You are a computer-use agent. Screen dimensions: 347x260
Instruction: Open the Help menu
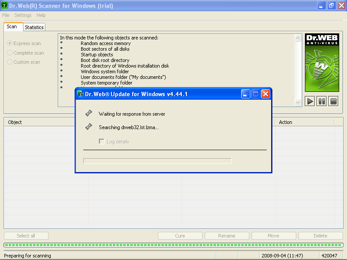pos(41,15)
